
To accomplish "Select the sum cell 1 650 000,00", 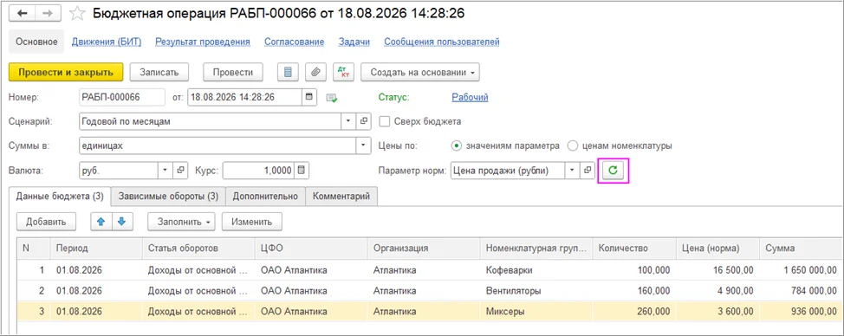I will tap(802, 270).
